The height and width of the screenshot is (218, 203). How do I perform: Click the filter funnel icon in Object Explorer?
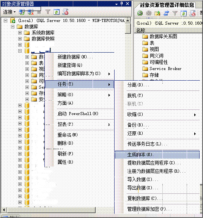48,12
